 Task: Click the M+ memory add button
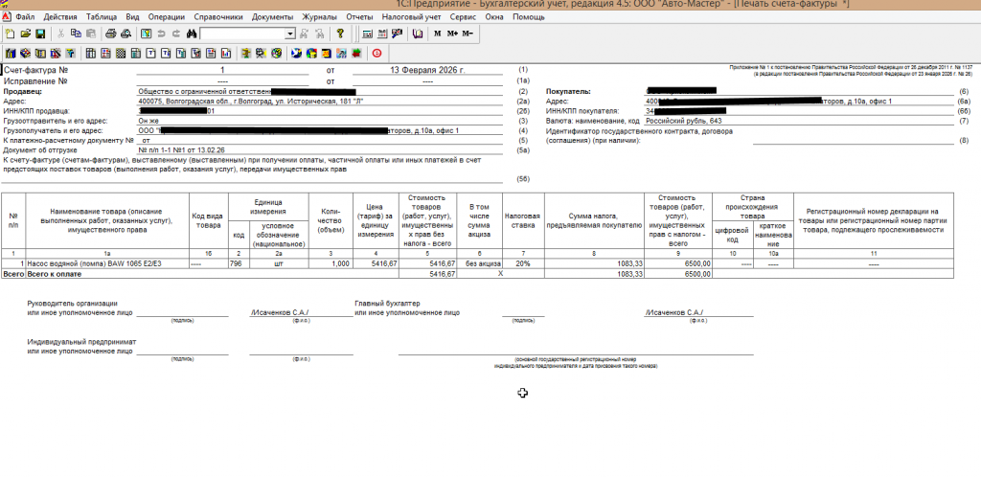[452, 34]
